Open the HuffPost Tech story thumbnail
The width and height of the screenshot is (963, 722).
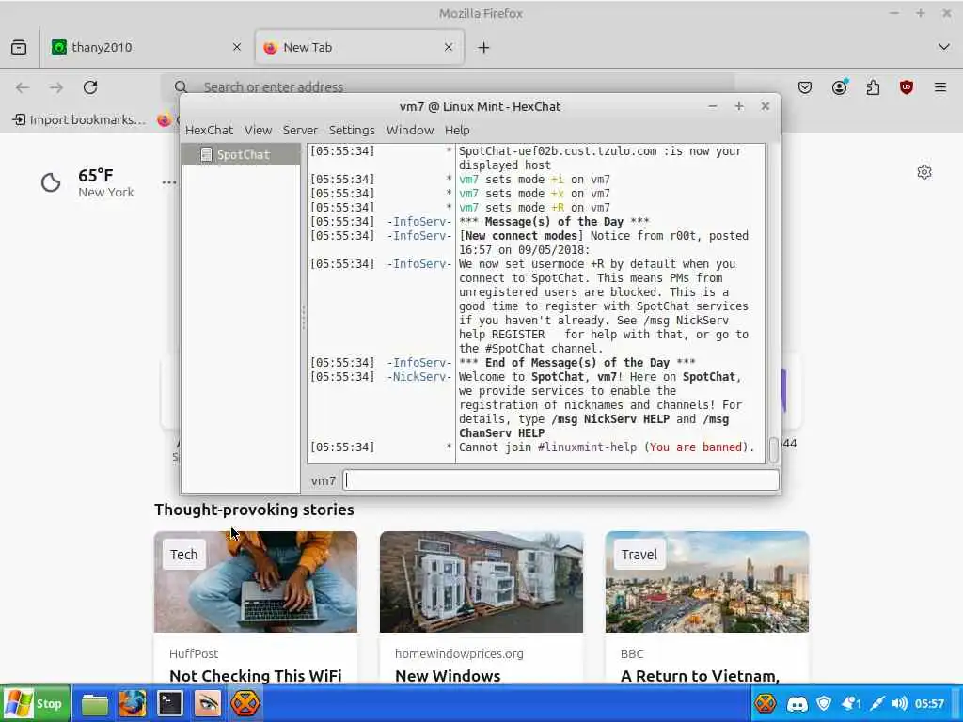click(x=256, y=581)
